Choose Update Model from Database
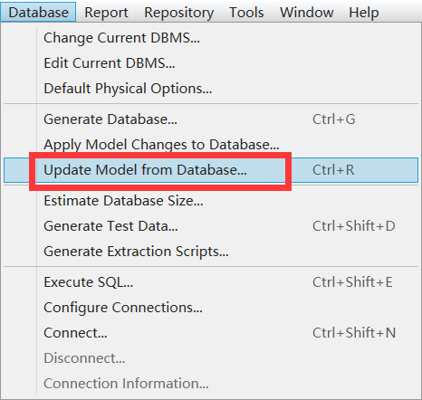This screenshot has width=422, height=400. (x=211, y=170)
